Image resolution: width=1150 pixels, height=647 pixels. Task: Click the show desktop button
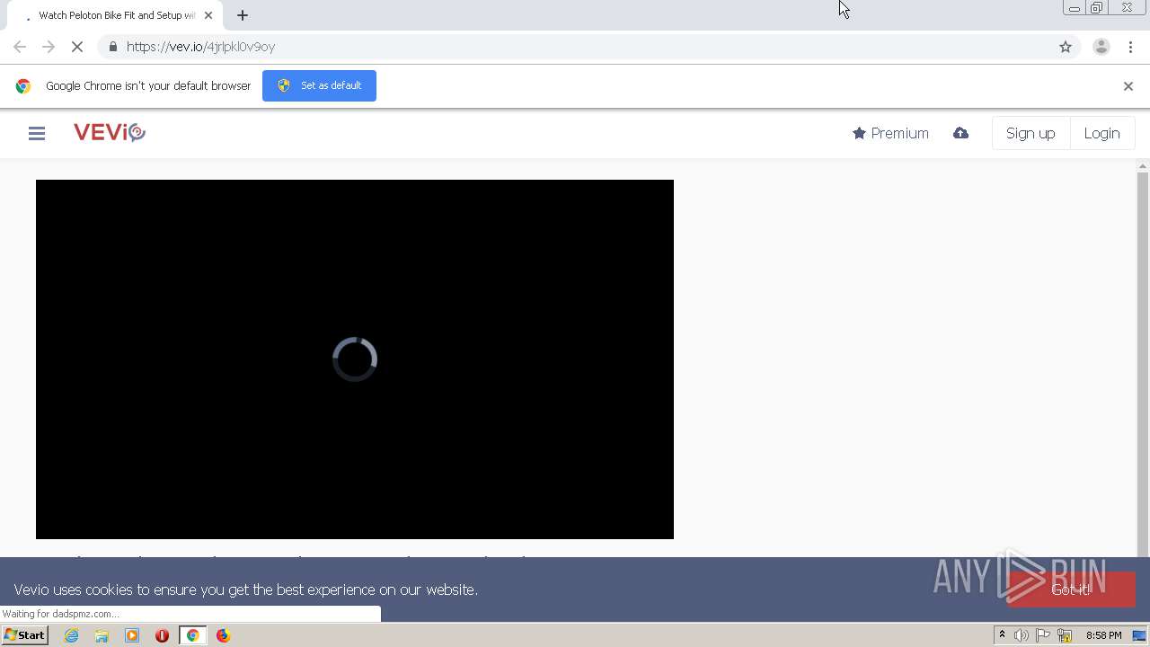(x=1140, y=635)
